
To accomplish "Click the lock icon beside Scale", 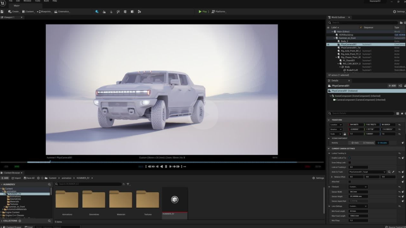I will pos(345,134).
